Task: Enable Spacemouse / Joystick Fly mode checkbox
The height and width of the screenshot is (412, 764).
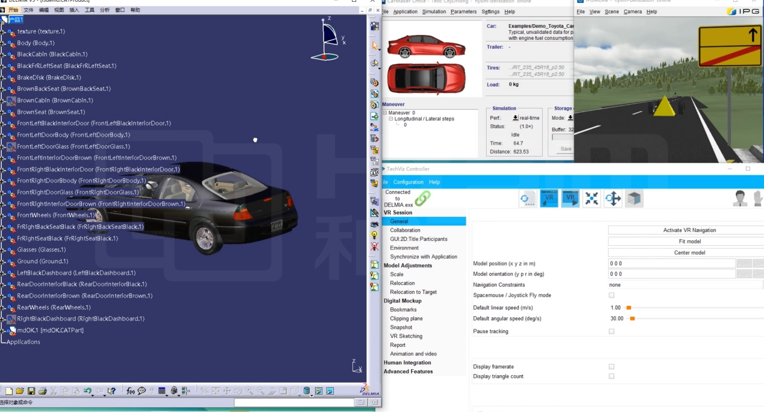Action: [x=612, y=295]
